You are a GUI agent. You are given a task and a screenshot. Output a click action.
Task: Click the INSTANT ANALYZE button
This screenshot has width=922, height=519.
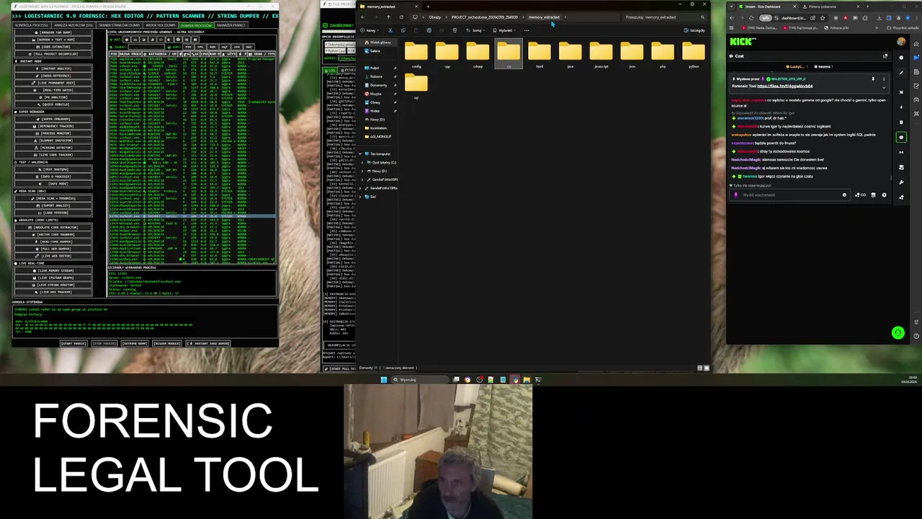click(53, 68)
